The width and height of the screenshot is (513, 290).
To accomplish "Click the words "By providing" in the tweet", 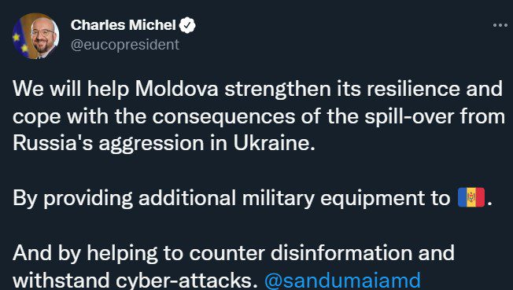I will [72, 199].
